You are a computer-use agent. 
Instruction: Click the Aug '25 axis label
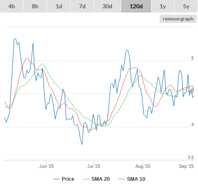[x=143, y=166]
